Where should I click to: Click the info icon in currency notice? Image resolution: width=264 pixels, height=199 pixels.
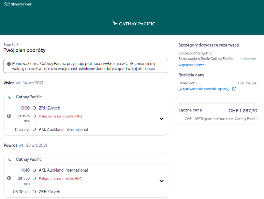pos(9,64)
